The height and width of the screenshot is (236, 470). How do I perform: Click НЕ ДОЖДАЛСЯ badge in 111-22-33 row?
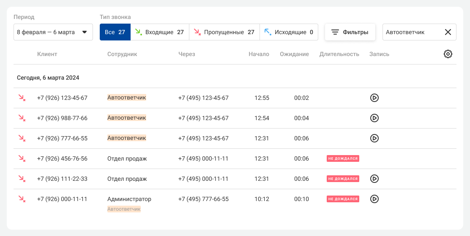343,179
